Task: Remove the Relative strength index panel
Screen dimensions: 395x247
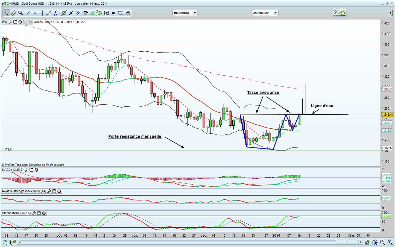Action: click(x=59, y=191)
